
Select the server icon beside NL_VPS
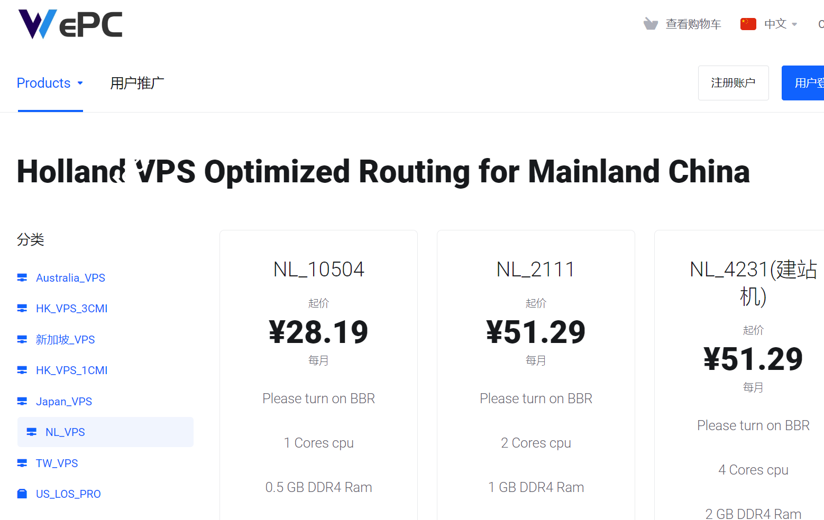32,431
